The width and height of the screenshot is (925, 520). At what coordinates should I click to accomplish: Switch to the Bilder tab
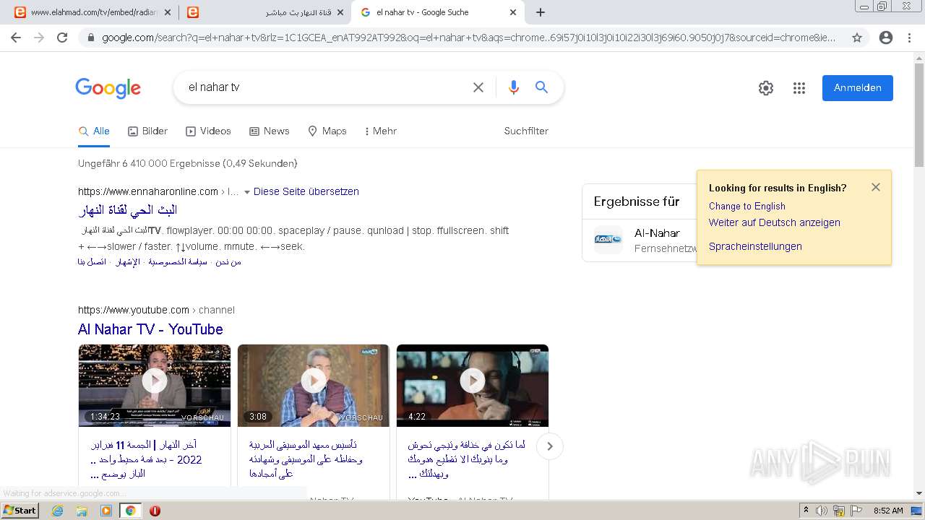(x=147, y=131)
